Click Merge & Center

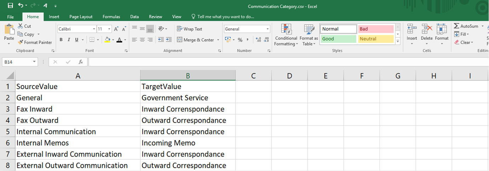point(195,40)
